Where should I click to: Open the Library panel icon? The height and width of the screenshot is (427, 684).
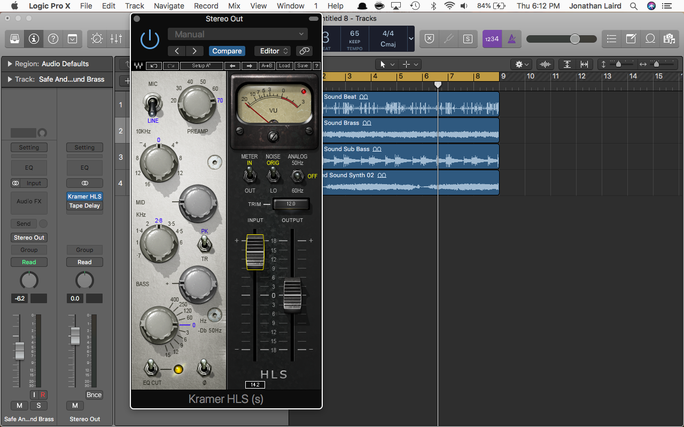point(14,39)
